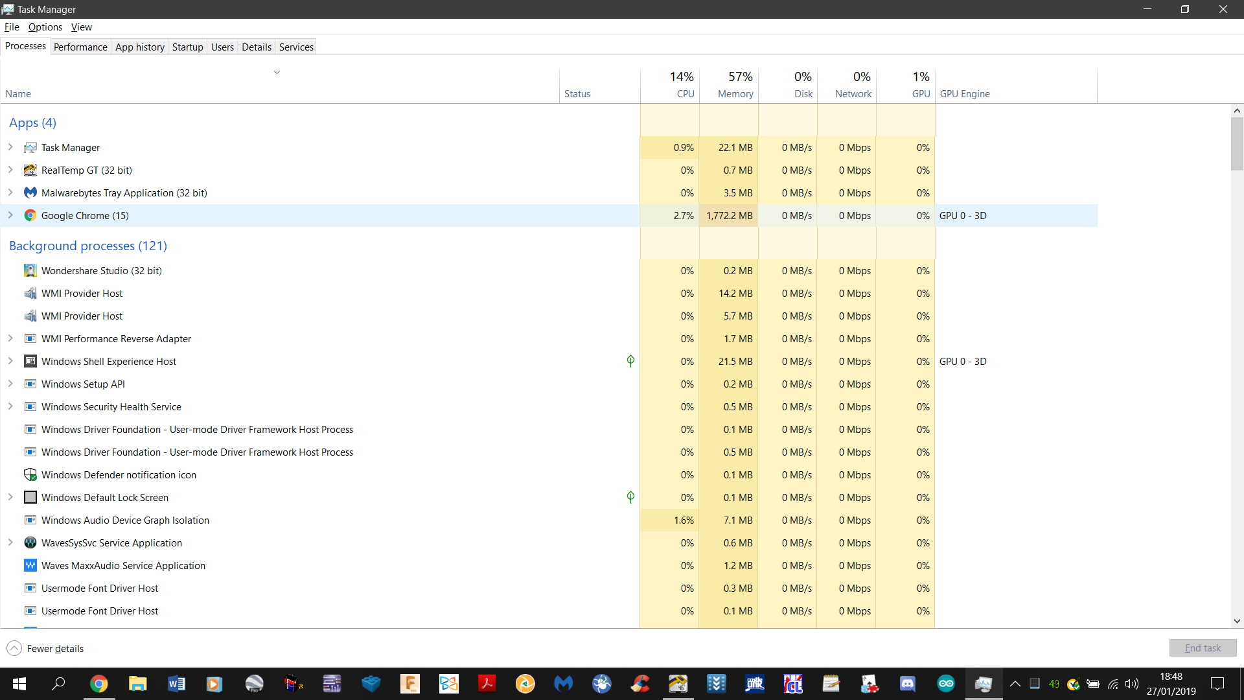The image size is (1244, 700).
Task: Click the scrollbar up arrow
Action: 1237,111
